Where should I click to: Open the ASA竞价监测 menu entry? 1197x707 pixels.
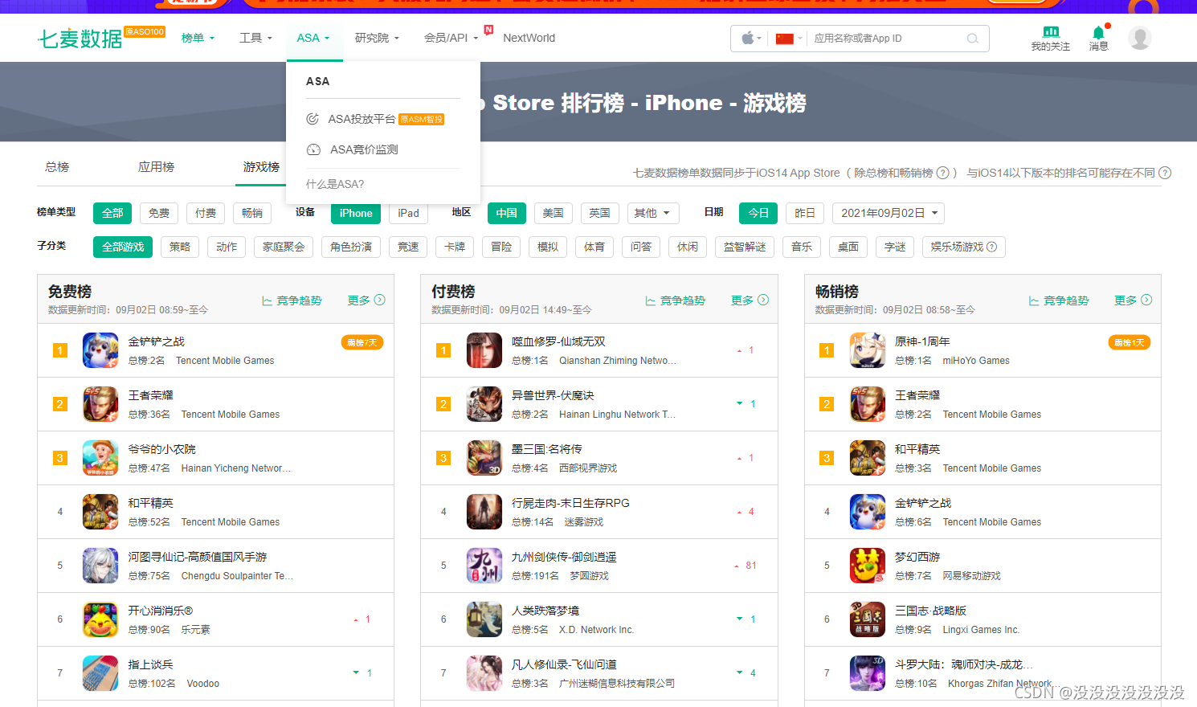click(352, 149)
